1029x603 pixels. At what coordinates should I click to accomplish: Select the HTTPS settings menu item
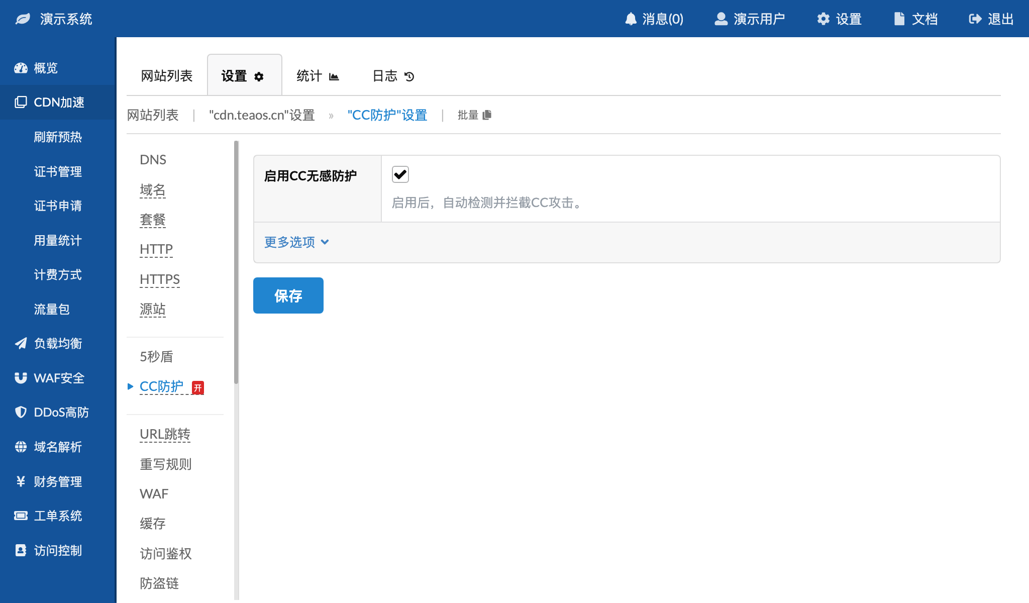pyautogui.click(x=160, y=279)
